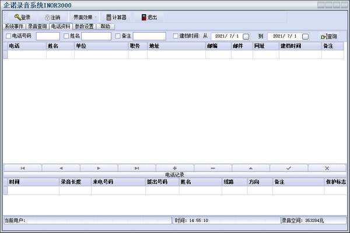The image size is (350, 233).
Task: Switch to the 录音查询 tab
Action: [x=37, y=26]
